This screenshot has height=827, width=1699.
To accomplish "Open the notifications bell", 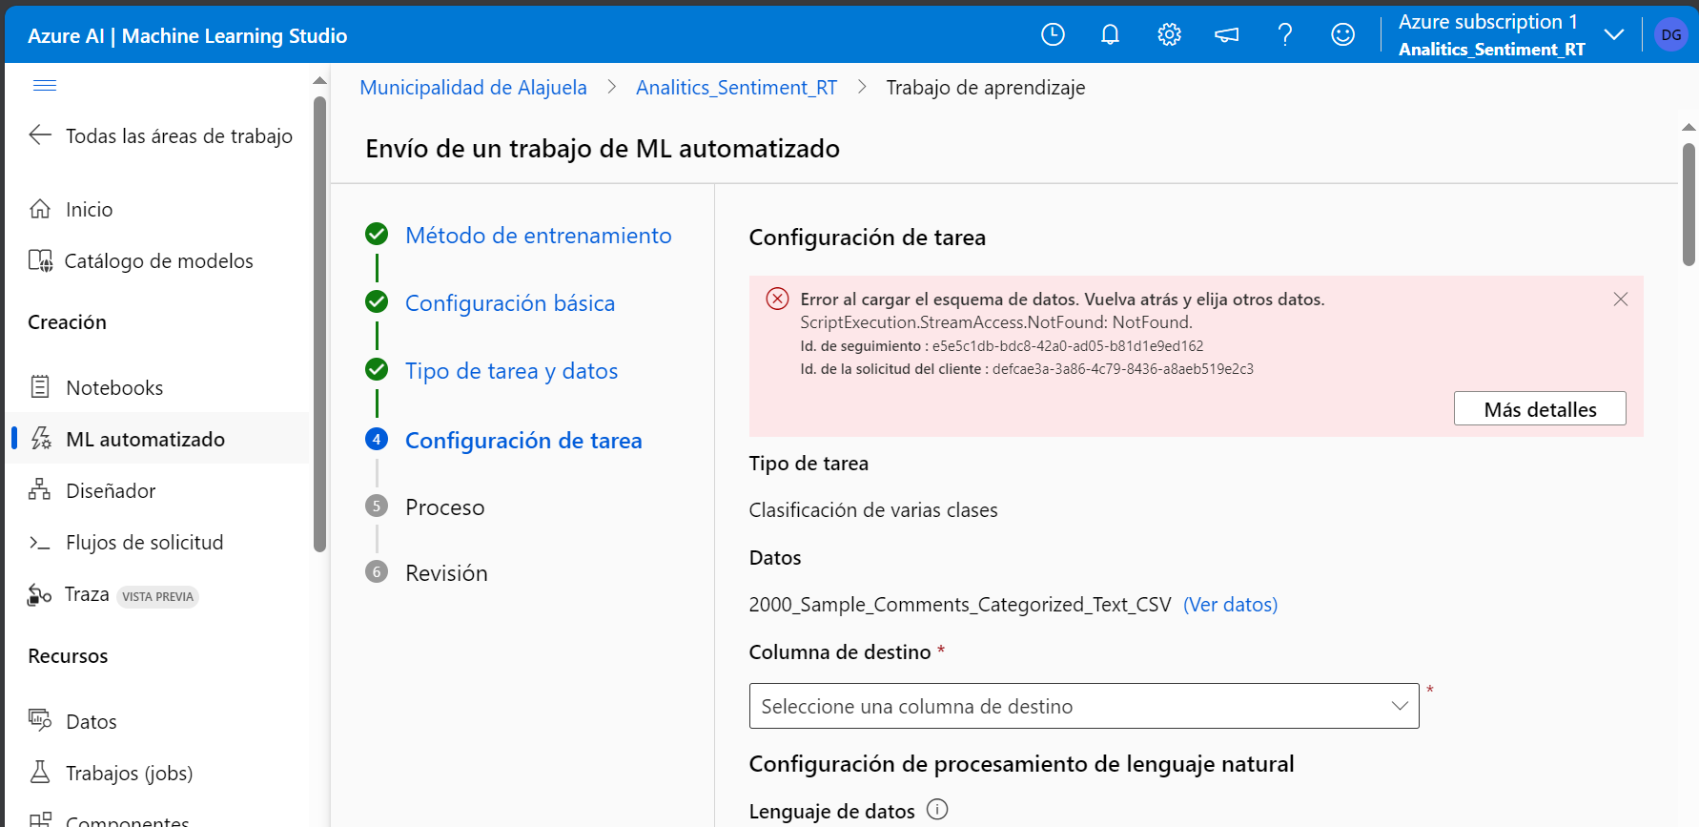I will point(1111,34).
